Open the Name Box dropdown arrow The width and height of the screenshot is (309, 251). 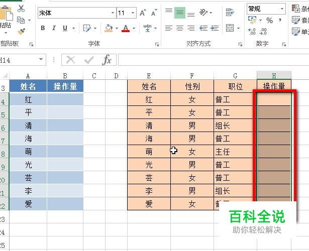41,59
